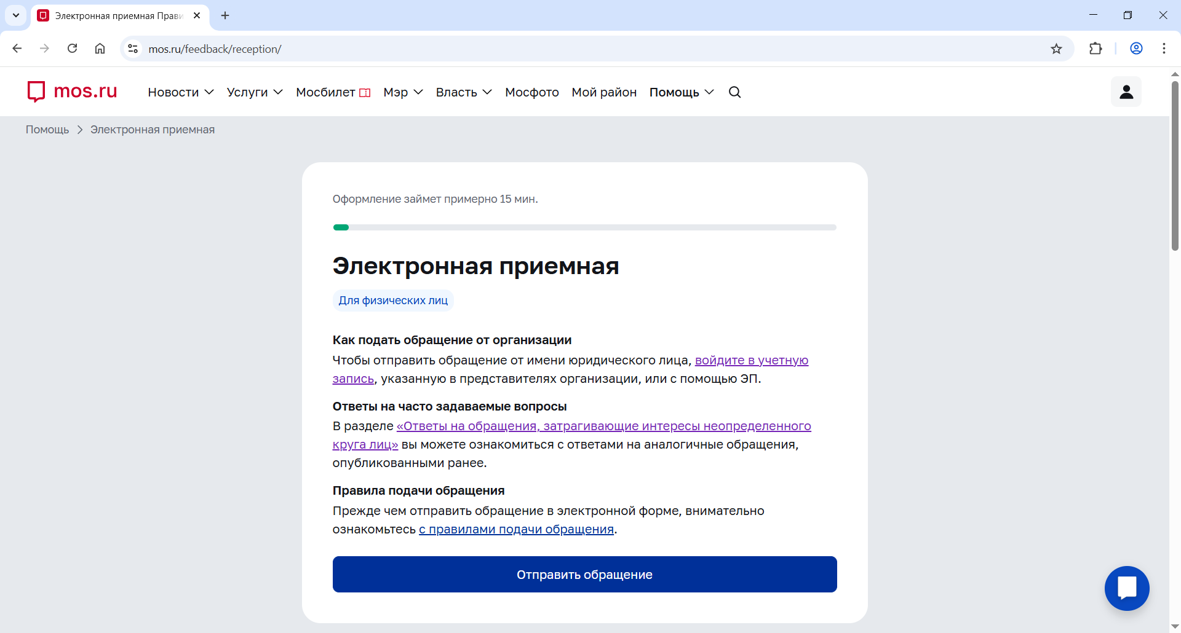The width and height of the screenshot is (1181, 633).
Task: Expand the Услуги dropdown menu
Action: 254,92
